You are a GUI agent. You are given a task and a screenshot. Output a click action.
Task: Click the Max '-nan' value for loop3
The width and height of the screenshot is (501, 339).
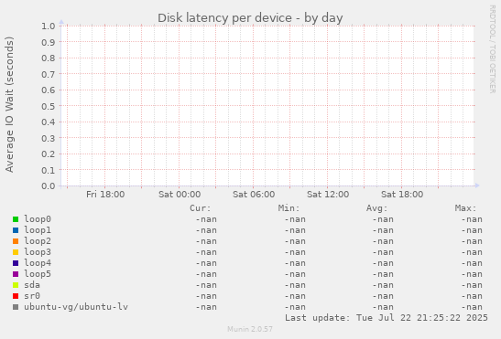pyautogui.click(x=472, y=252)
